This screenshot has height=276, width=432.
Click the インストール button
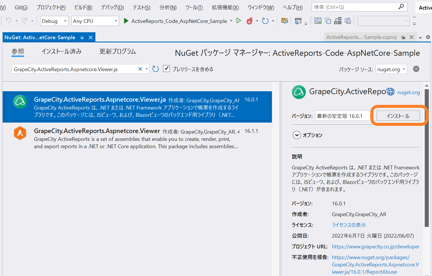pos(398,116)
